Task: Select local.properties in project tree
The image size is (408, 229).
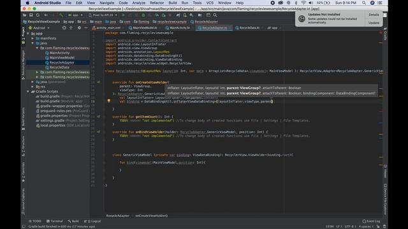Action: pos(53,125)
